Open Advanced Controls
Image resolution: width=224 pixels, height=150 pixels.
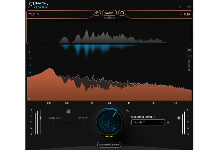[x=109, y=145]
